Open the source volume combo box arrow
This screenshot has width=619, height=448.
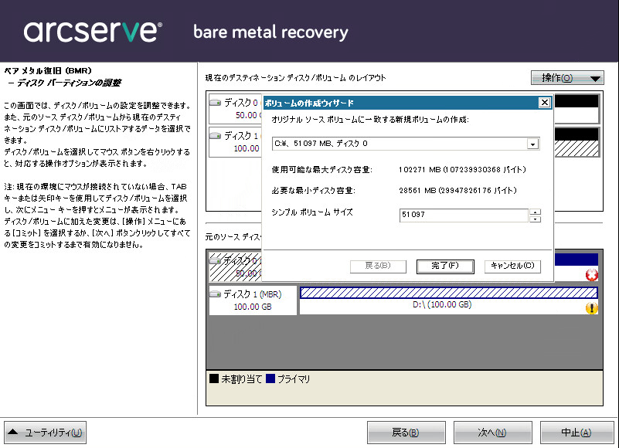point(533,144)
